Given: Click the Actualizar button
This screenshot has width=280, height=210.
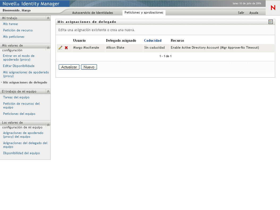Looking at the screenshot, I should click(69, 67).
